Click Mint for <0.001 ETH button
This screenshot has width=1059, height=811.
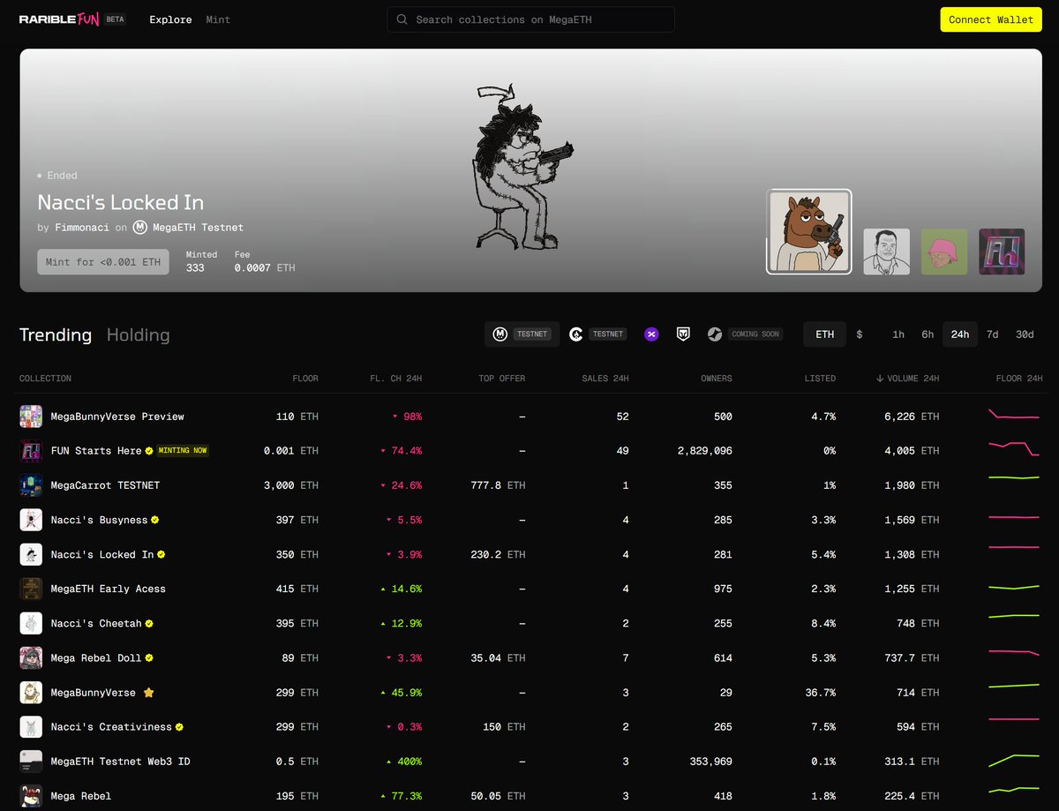tap(103, 262)
